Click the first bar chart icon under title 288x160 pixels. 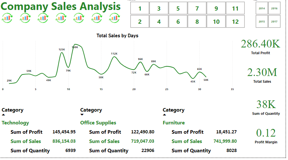click(7, 18)
